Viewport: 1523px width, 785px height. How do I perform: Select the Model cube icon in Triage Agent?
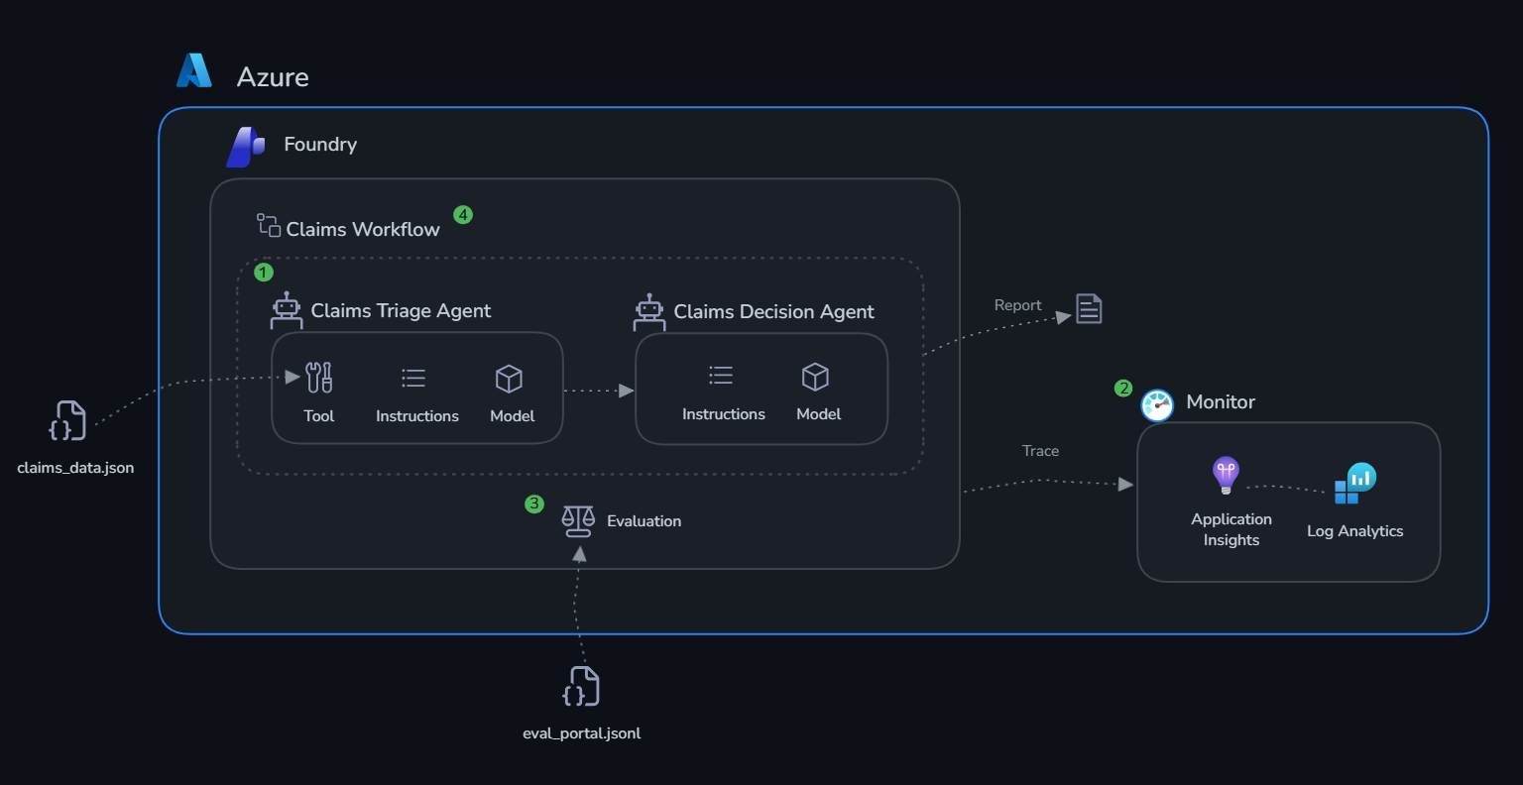click(x=509, y=379)
